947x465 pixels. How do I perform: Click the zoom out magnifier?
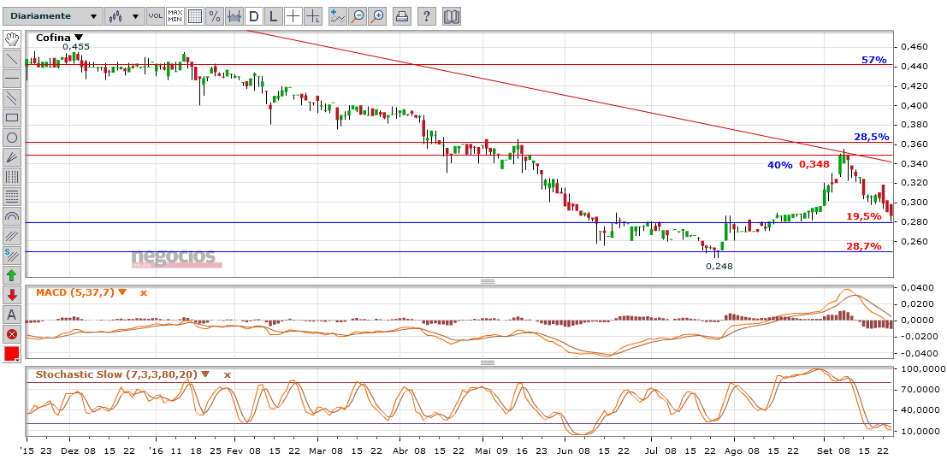358,15
